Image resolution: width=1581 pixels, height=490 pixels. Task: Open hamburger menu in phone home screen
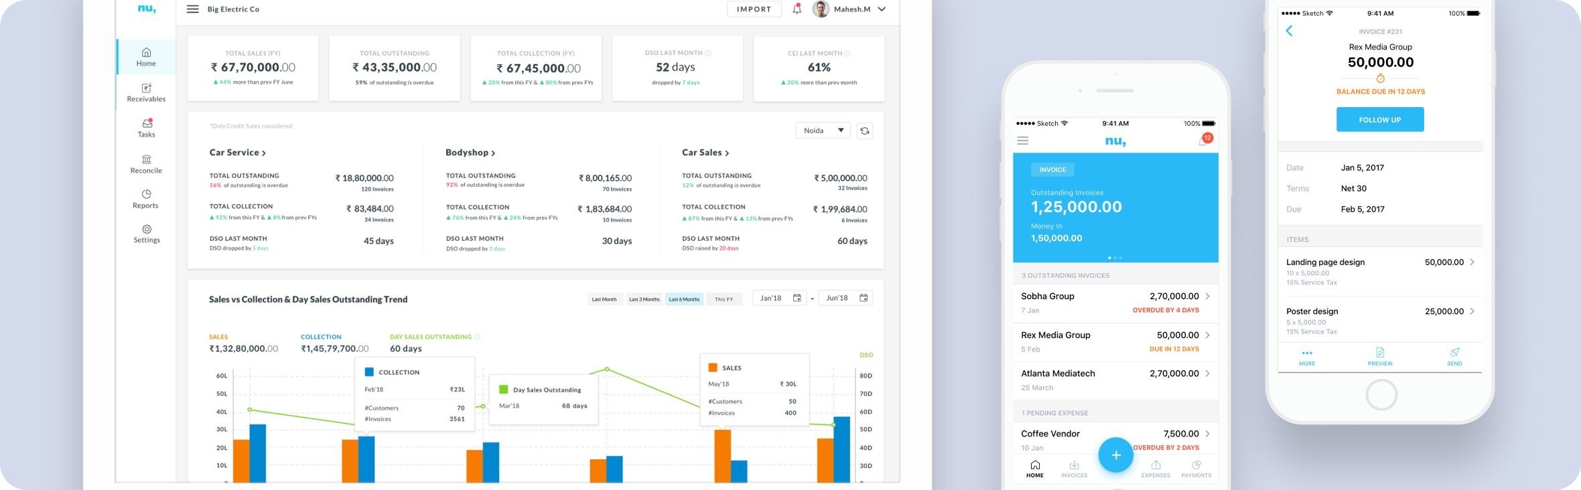click(x=1022, y=141)
